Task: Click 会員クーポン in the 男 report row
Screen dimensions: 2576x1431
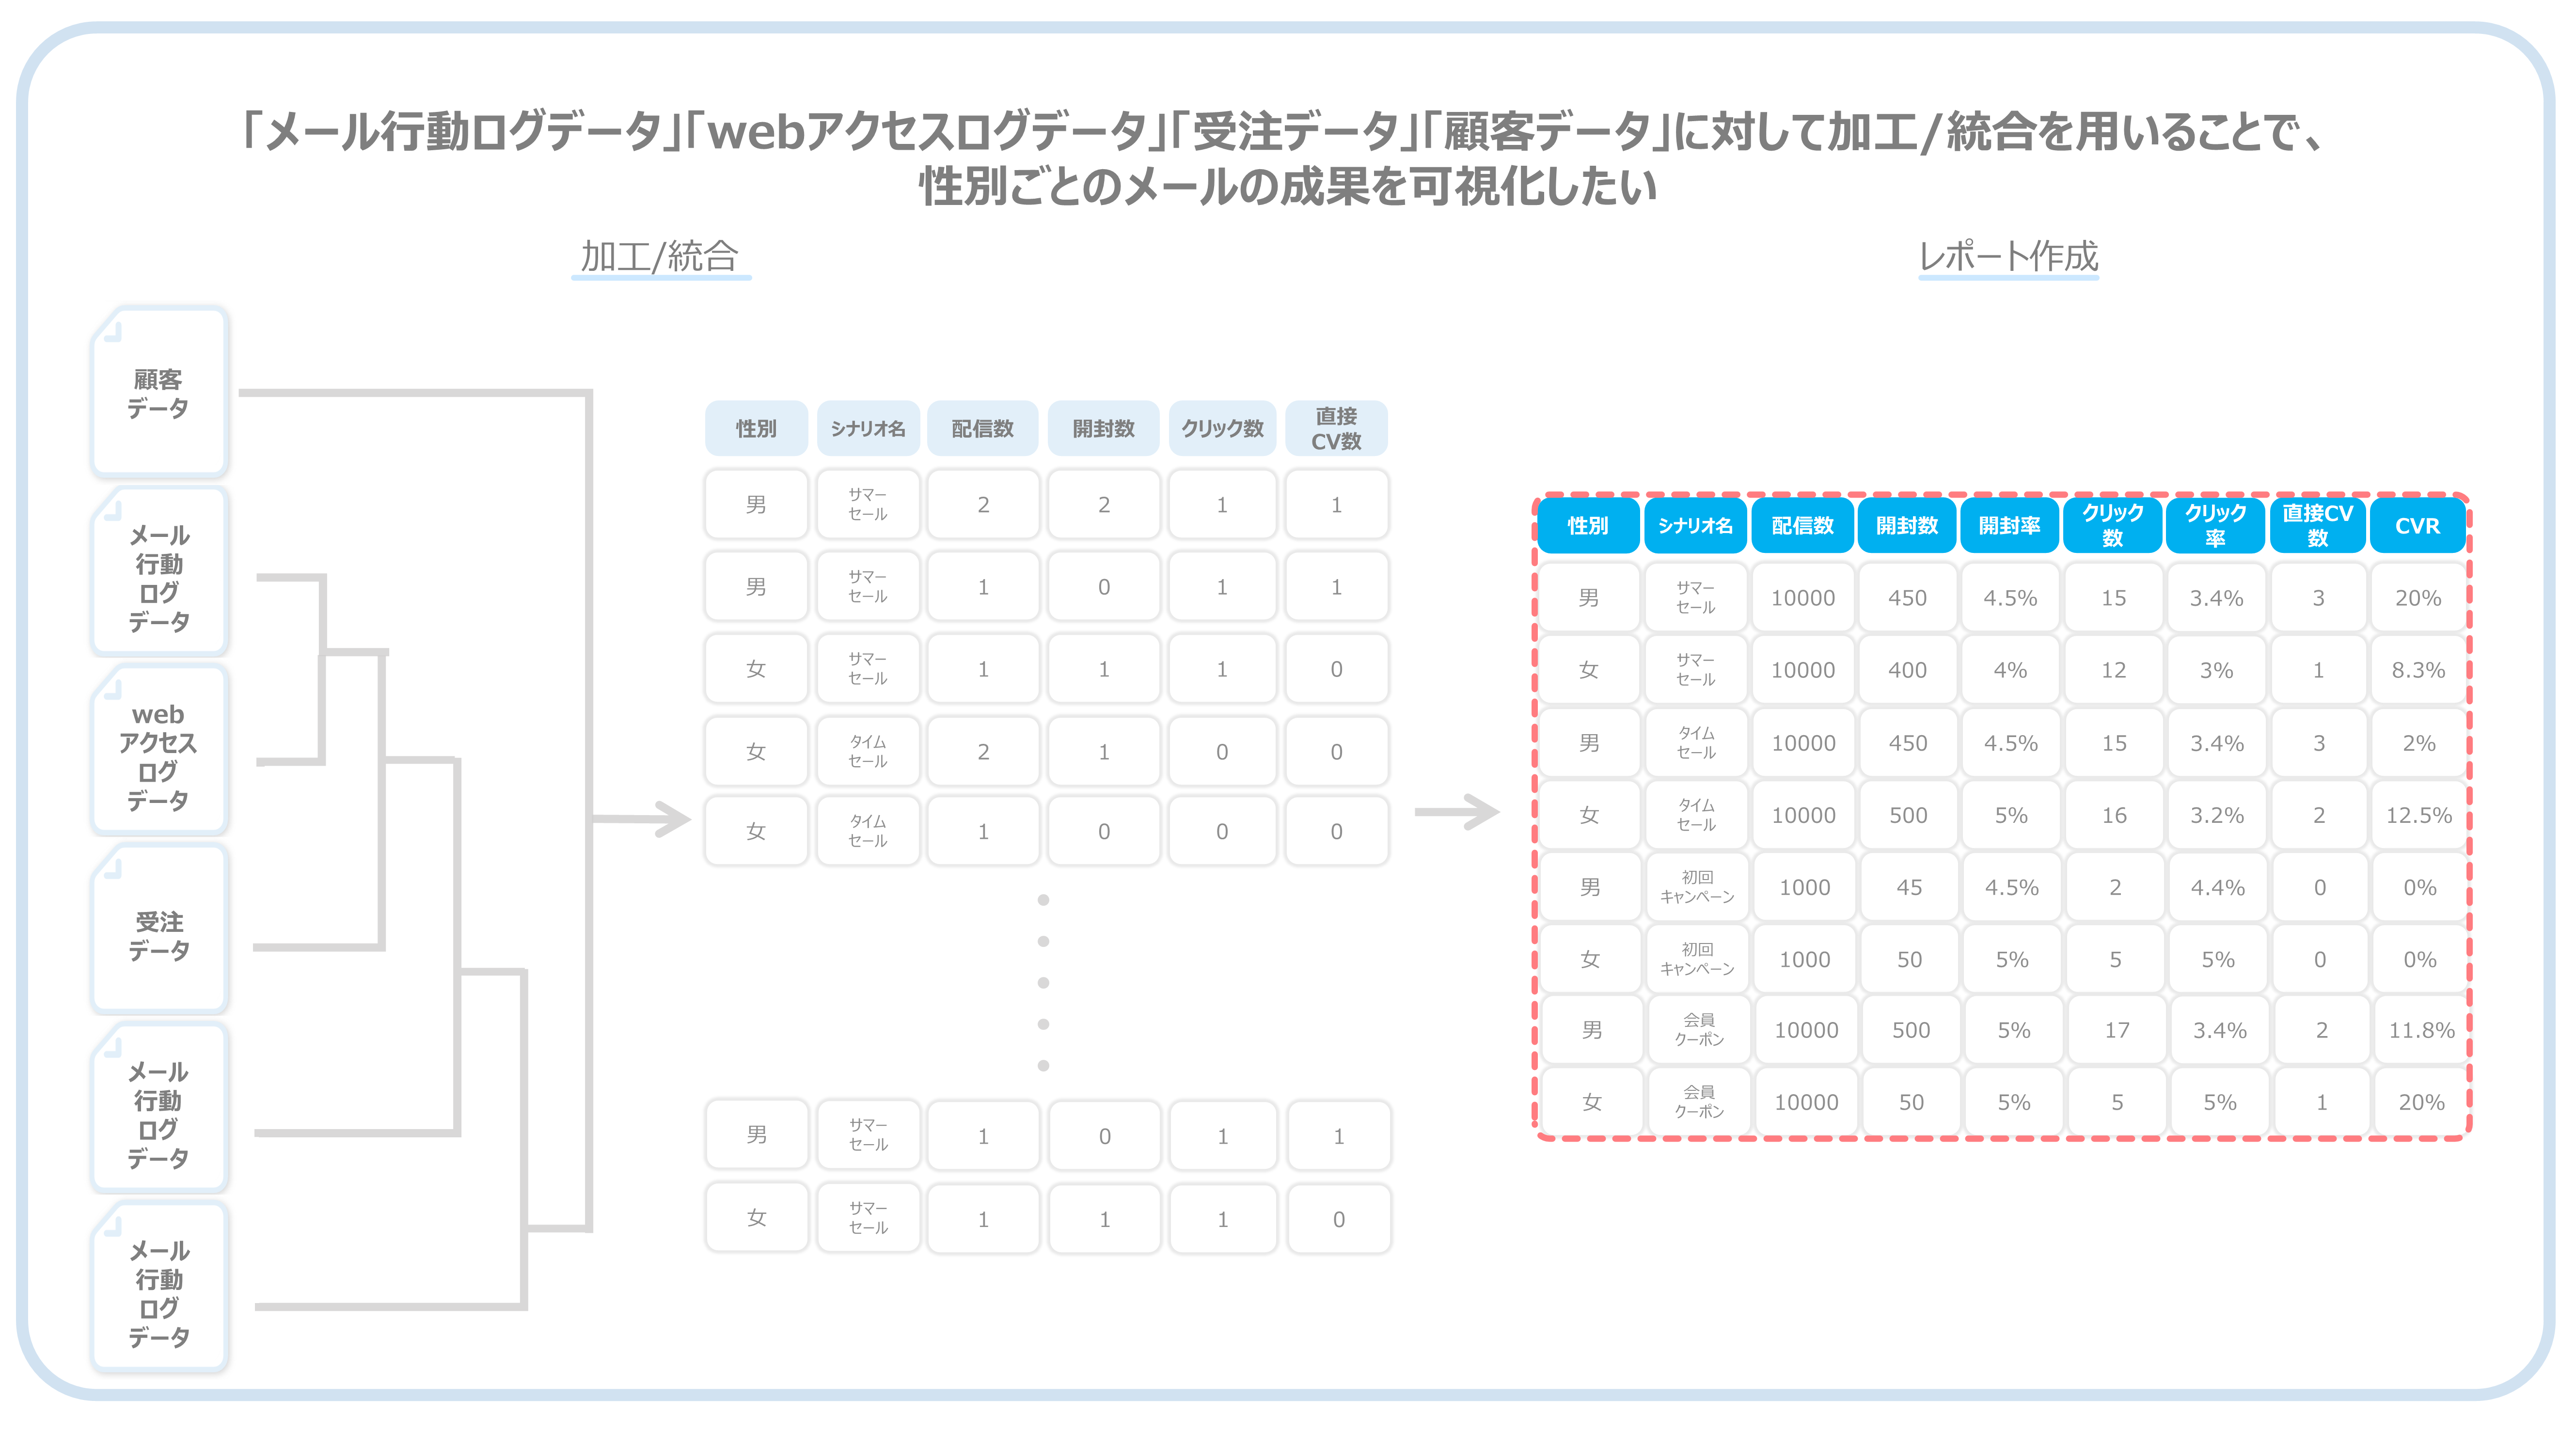Action: tap(1699, 1030)
